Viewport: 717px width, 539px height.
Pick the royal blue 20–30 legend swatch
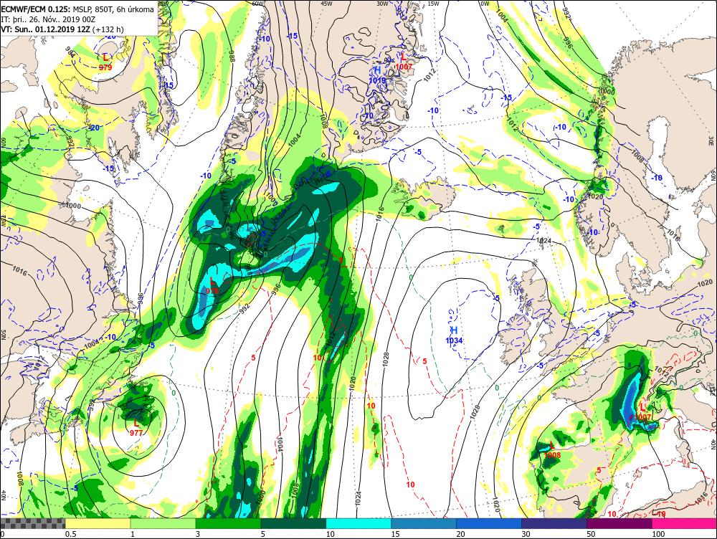pos(489,523)
